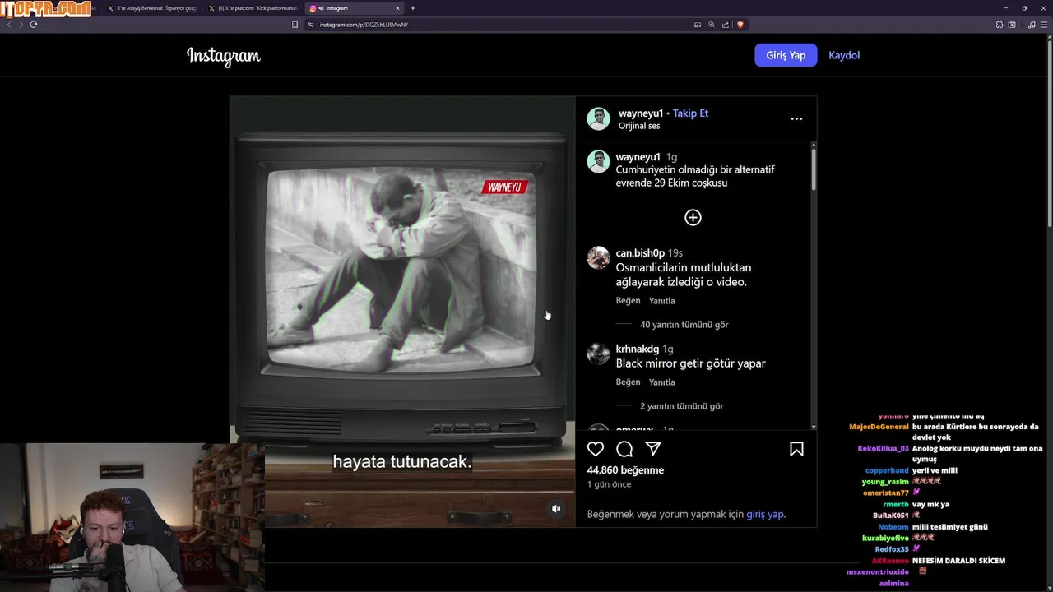
Task: Open the three-dot more options menu
Action: [796, 118]
